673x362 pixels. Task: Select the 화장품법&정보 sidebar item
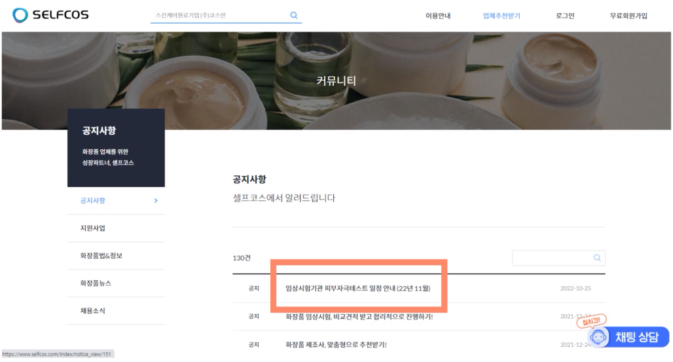[97, 256]
